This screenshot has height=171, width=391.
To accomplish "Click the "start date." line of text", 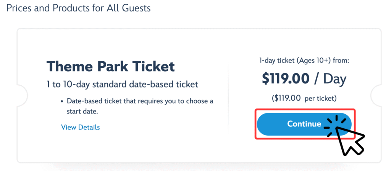I will point(82,112).
